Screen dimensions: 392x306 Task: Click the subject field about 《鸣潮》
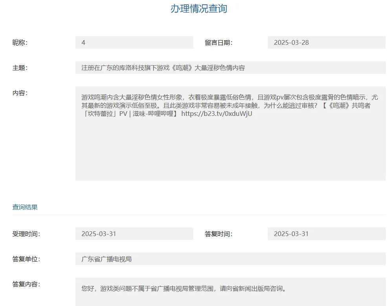click(231, 68)
